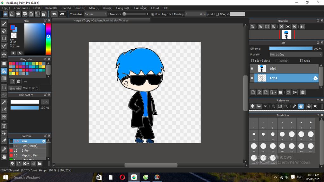Pick a hue on the rainbow strip

point(48,39)
